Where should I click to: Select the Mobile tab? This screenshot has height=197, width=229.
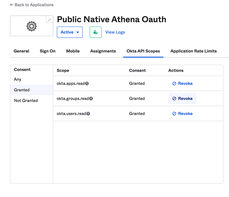(x=73, y=51)
